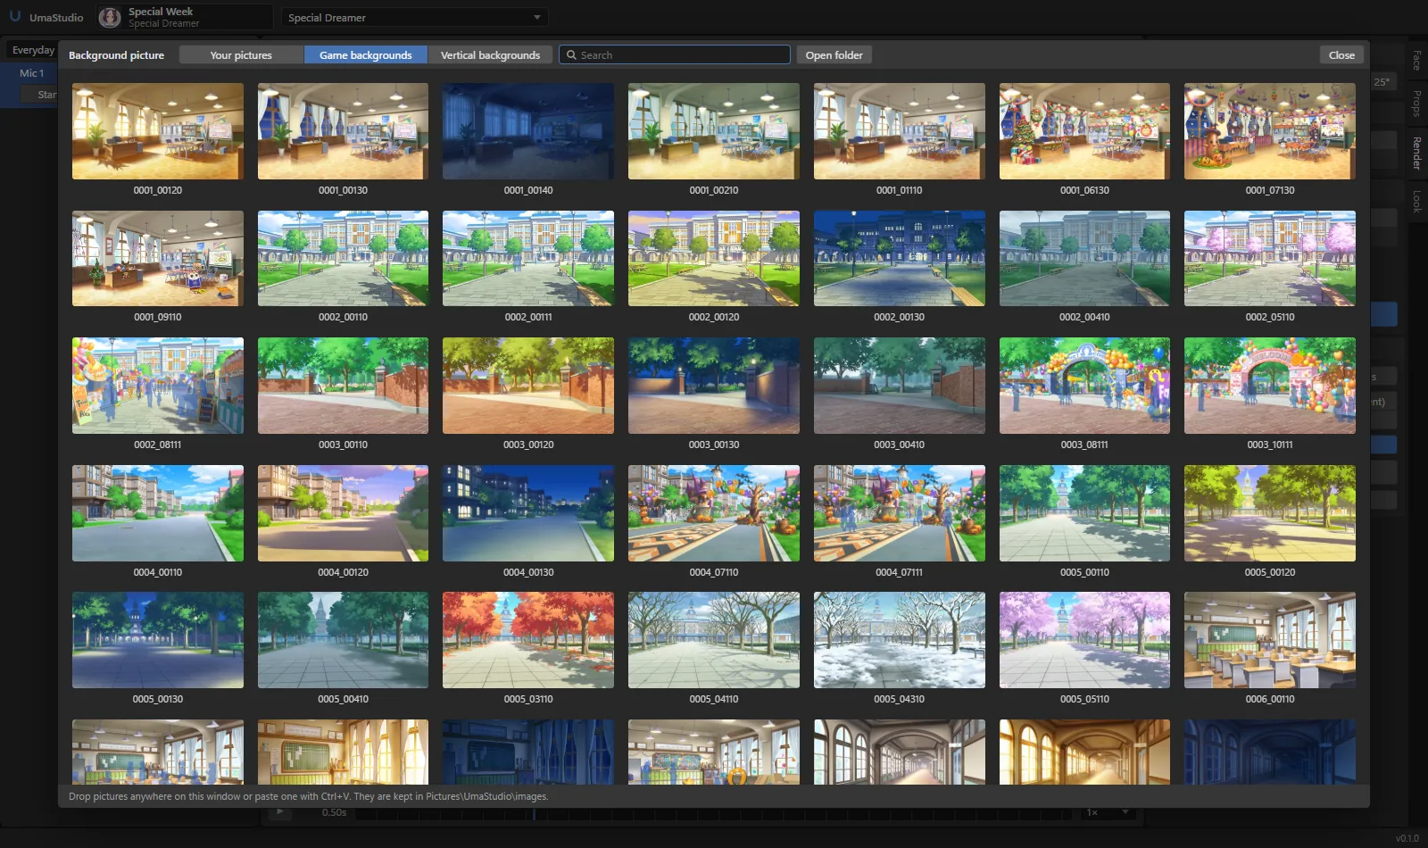The image size is (1428, 848).
Task: Choose night courtyard background 0002_00130
Action: point(899,259)
